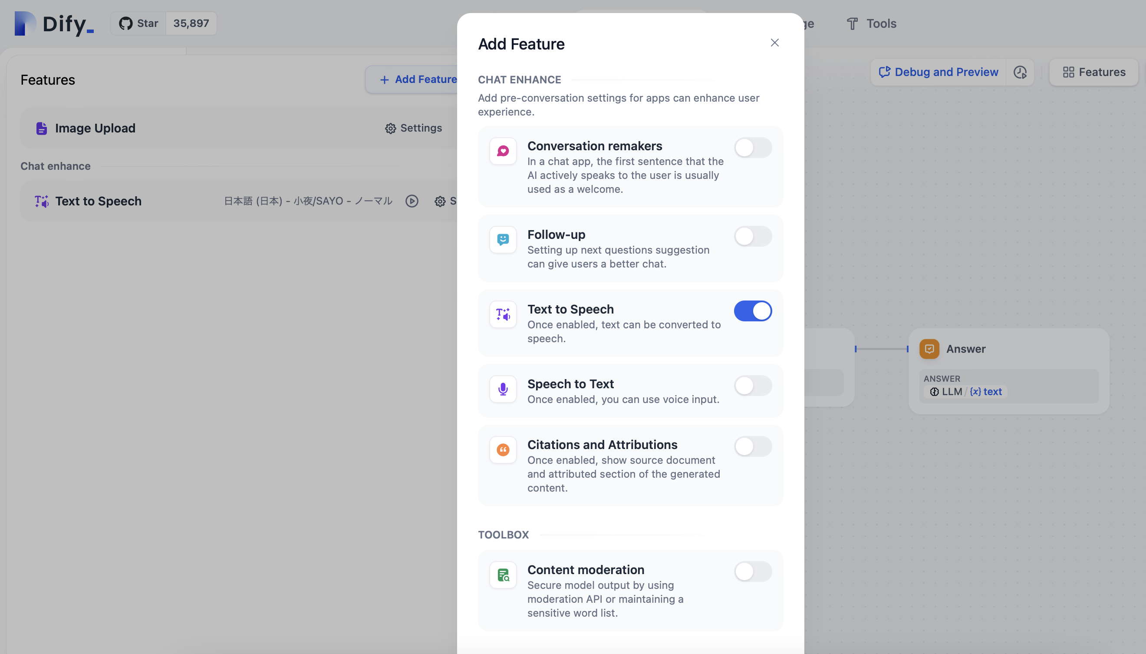The width and height of the screenshot is (1146, 654).
Task: Turn on the Follow-up toggle
Action: 753,236
